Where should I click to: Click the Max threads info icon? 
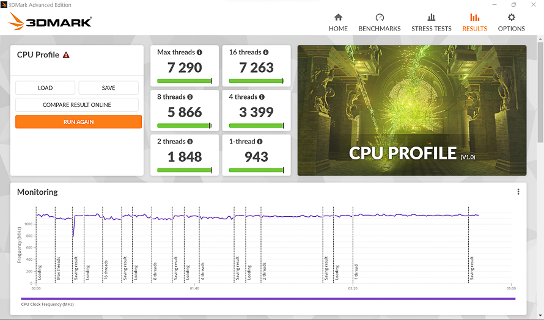199,53
